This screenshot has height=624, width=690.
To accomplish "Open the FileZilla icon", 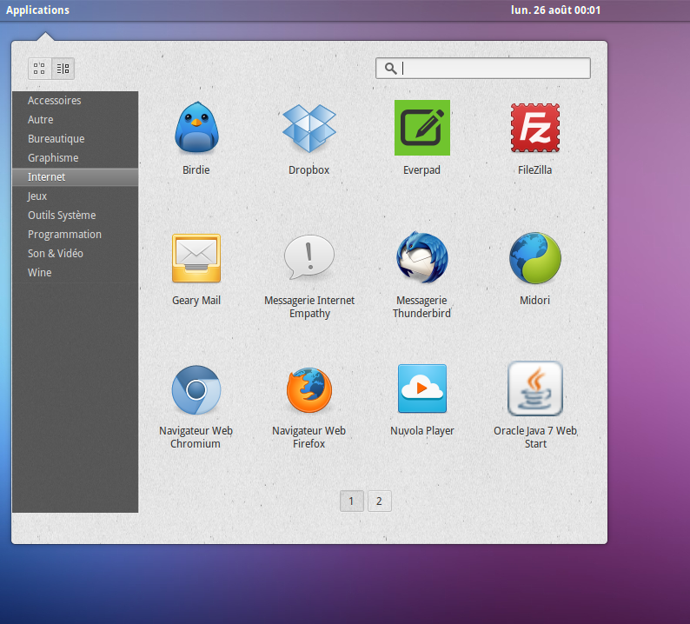I will coord(534,128).
